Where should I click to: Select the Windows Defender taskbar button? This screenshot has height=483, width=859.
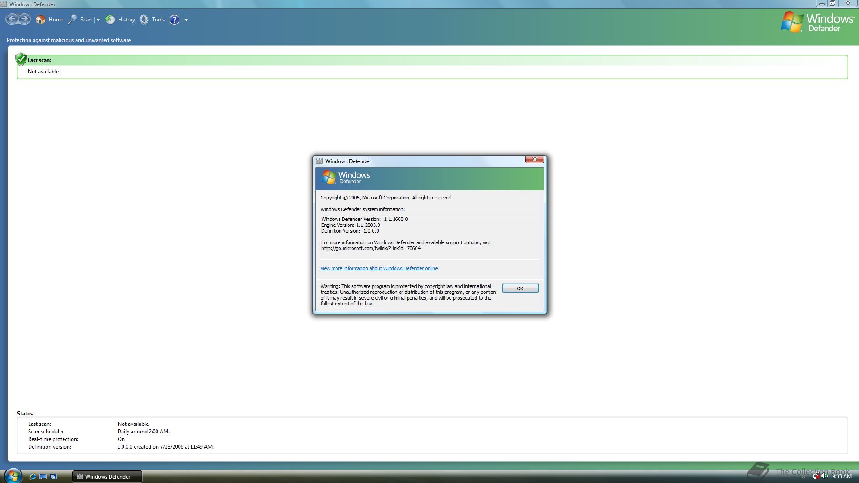click(x=107, y=476)
